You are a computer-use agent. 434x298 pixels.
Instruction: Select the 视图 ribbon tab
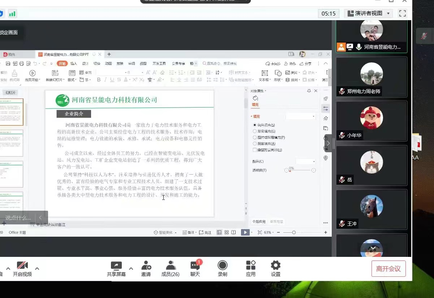[x=143, y=63]
